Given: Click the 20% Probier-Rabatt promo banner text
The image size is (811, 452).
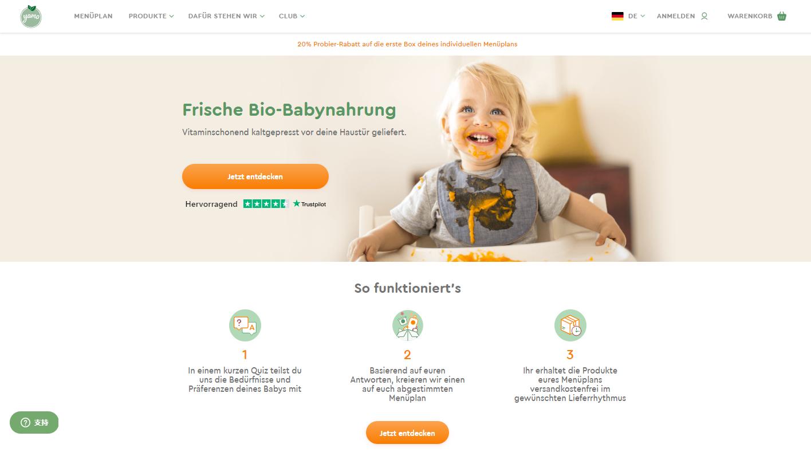Looking at the screenshot, I should click(407, 44).
